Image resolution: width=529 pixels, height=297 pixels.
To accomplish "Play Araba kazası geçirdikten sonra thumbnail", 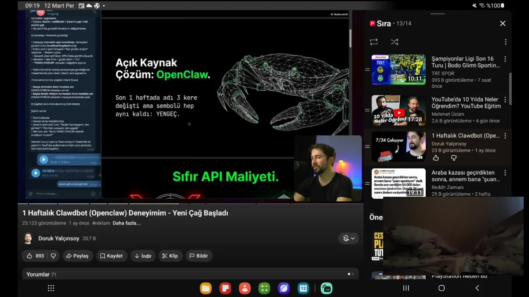I will coord(398,183).
